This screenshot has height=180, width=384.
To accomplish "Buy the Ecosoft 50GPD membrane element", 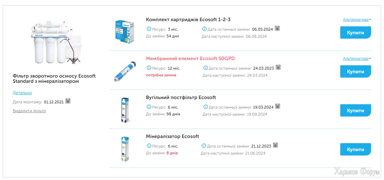I will click(355, 71).
